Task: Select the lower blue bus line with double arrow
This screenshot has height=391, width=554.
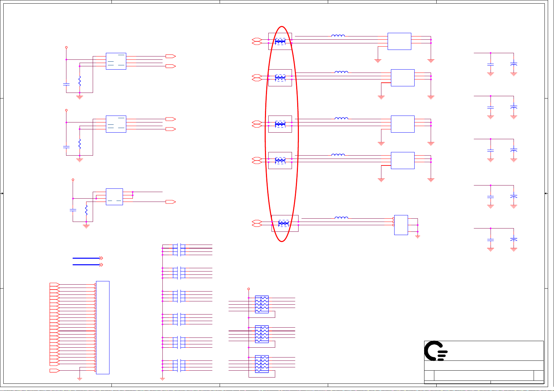Action: click(88, 265)
